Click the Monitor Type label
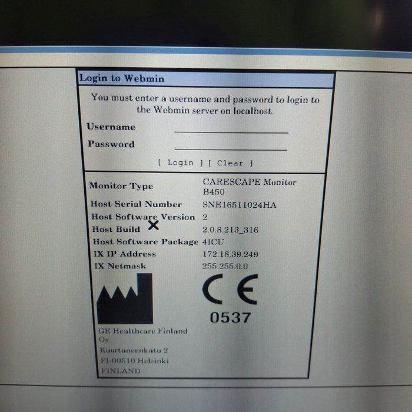 click(121, 186)
